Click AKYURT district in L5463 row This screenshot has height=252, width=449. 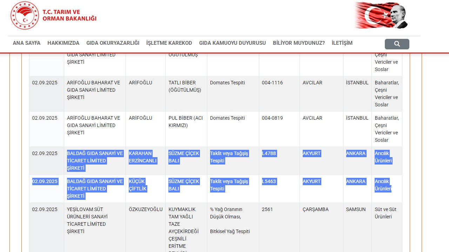312,181
